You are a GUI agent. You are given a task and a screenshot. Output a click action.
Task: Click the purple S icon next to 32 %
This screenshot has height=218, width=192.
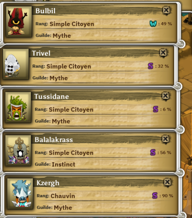click(150, 66)
